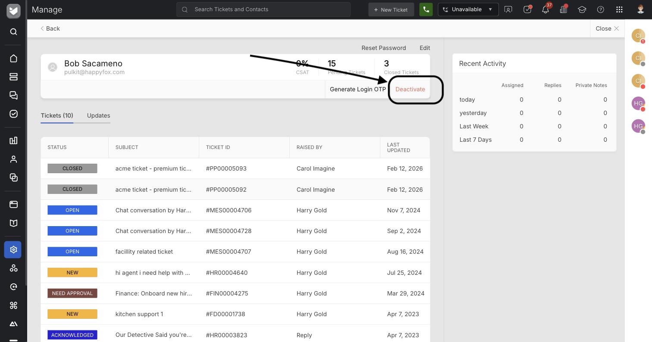
Task: Click the Search Tickets and Contacts field
Action: [263, 9]
